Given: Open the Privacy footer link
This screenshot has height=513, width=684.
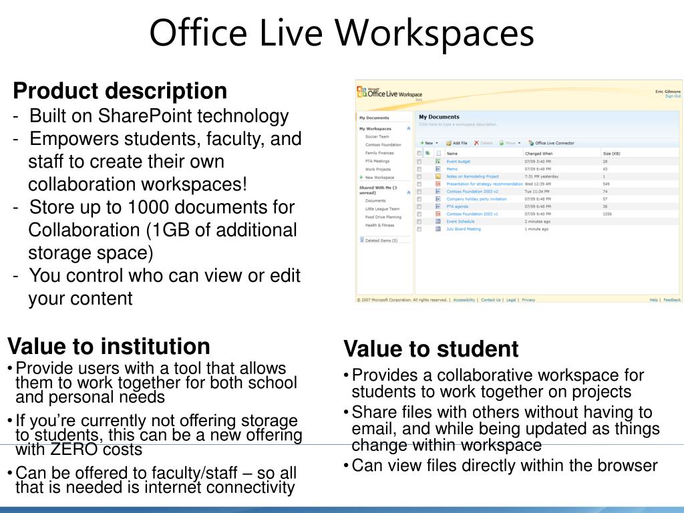Looking at the screenshot, I should click(528, 300).
